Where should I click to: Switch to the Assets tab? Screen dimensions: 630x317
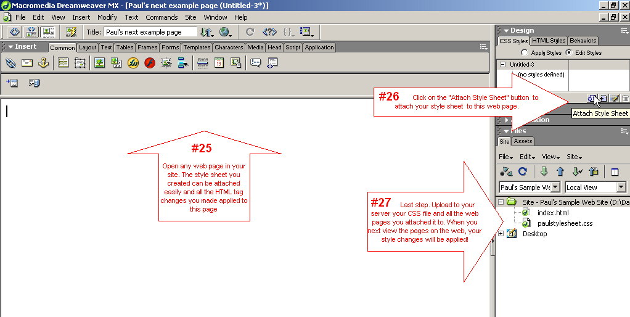pyautogui.click(x=523, y=141)
